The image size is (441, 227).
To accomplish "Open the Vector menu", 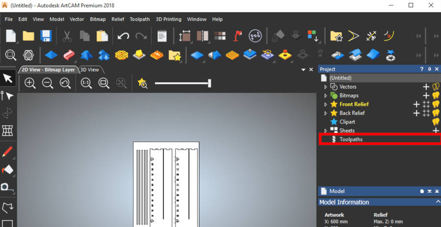I will click(77, 20).
